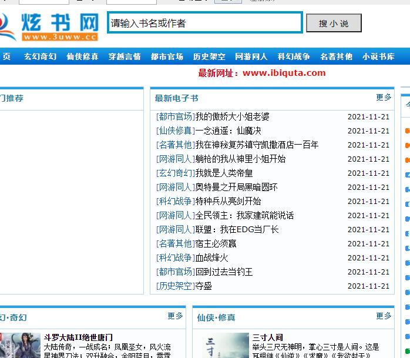
Task: Open 小说书库 in the navigation bar
Action: pyautogui.click(x=378, y=56)
